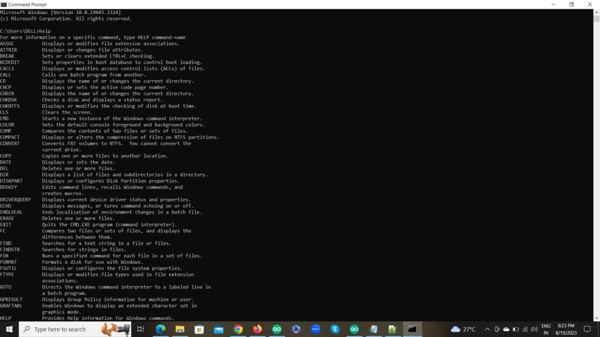Open the Notepad++ taskbar icon
The image size is (600, 337).
point(393,329)
